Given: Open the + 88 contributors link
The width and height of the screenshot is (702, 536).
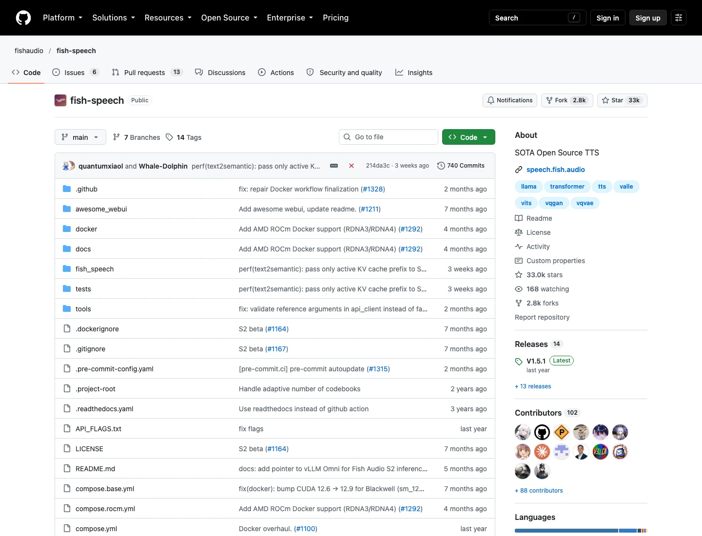Looking at the screenshot, I should pos(539,491).
